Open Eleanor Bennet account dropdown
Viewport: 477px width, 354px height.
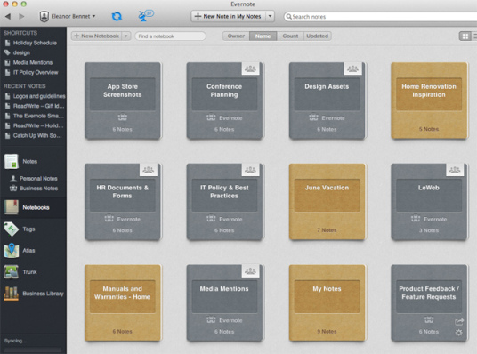coord(68,16)
